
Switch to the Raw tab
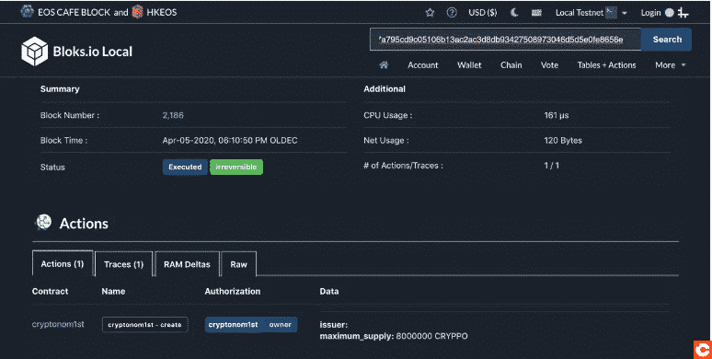[x=239, y=264]
